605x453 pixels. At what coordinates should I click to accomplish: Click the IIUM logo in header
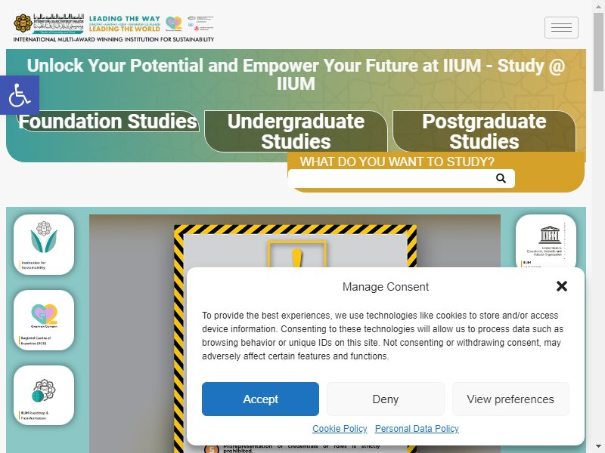click(48, 24)
